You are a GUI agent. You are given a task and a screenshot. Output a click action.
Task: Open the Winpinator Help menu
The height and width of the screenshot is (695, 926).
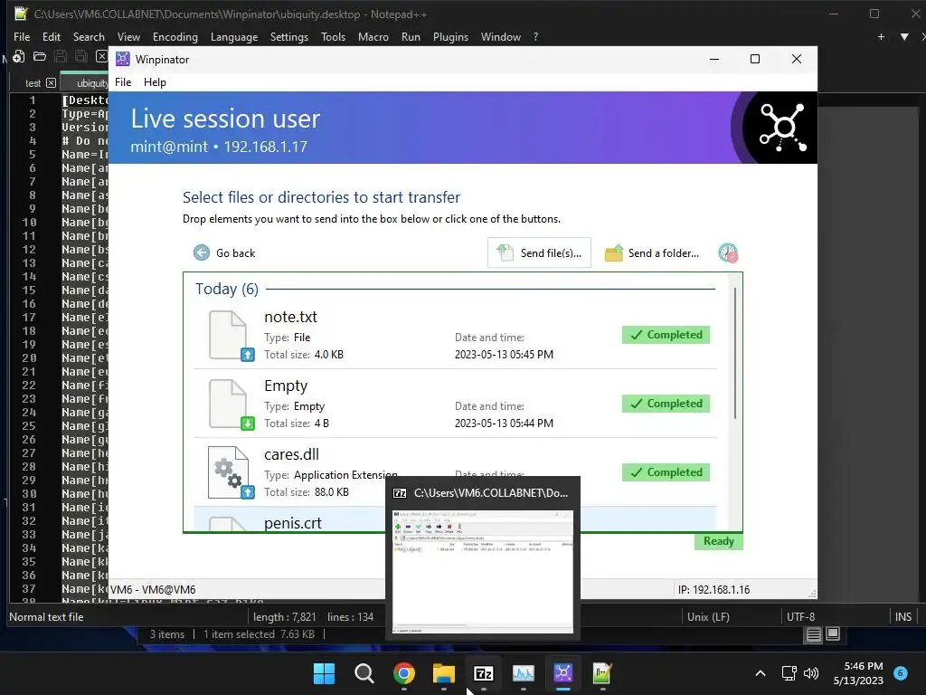coord(155,82)
